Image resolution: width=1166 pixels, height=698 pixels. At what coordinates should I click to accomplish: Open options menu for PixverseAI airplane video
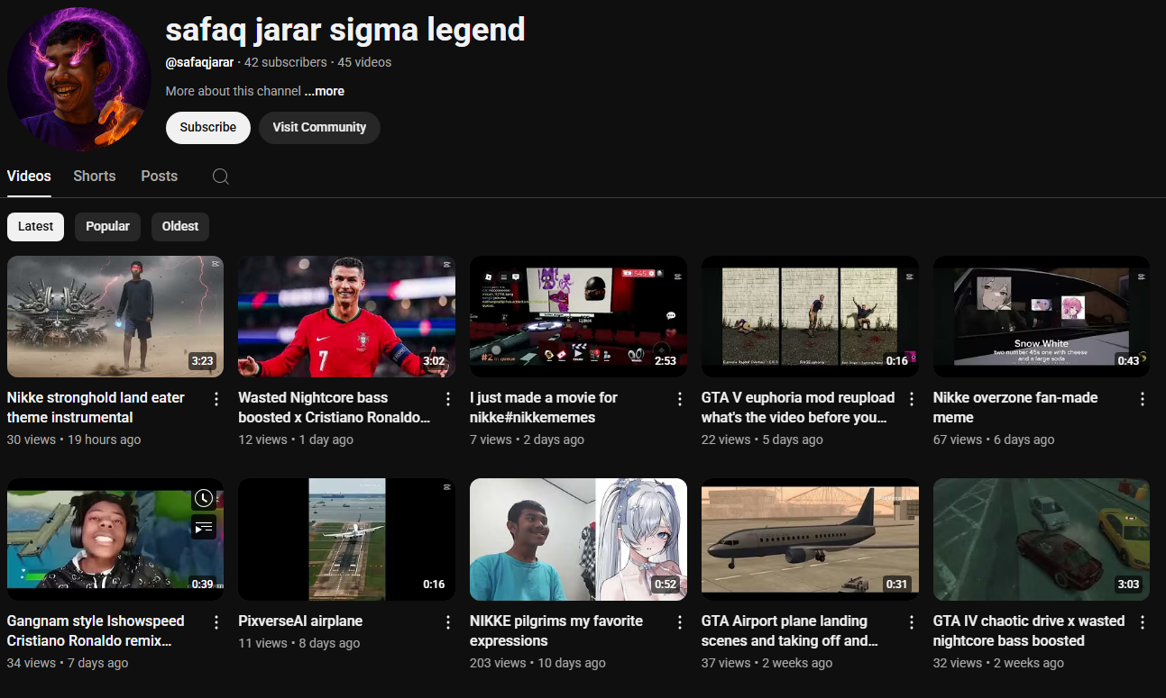pos(448,622)
